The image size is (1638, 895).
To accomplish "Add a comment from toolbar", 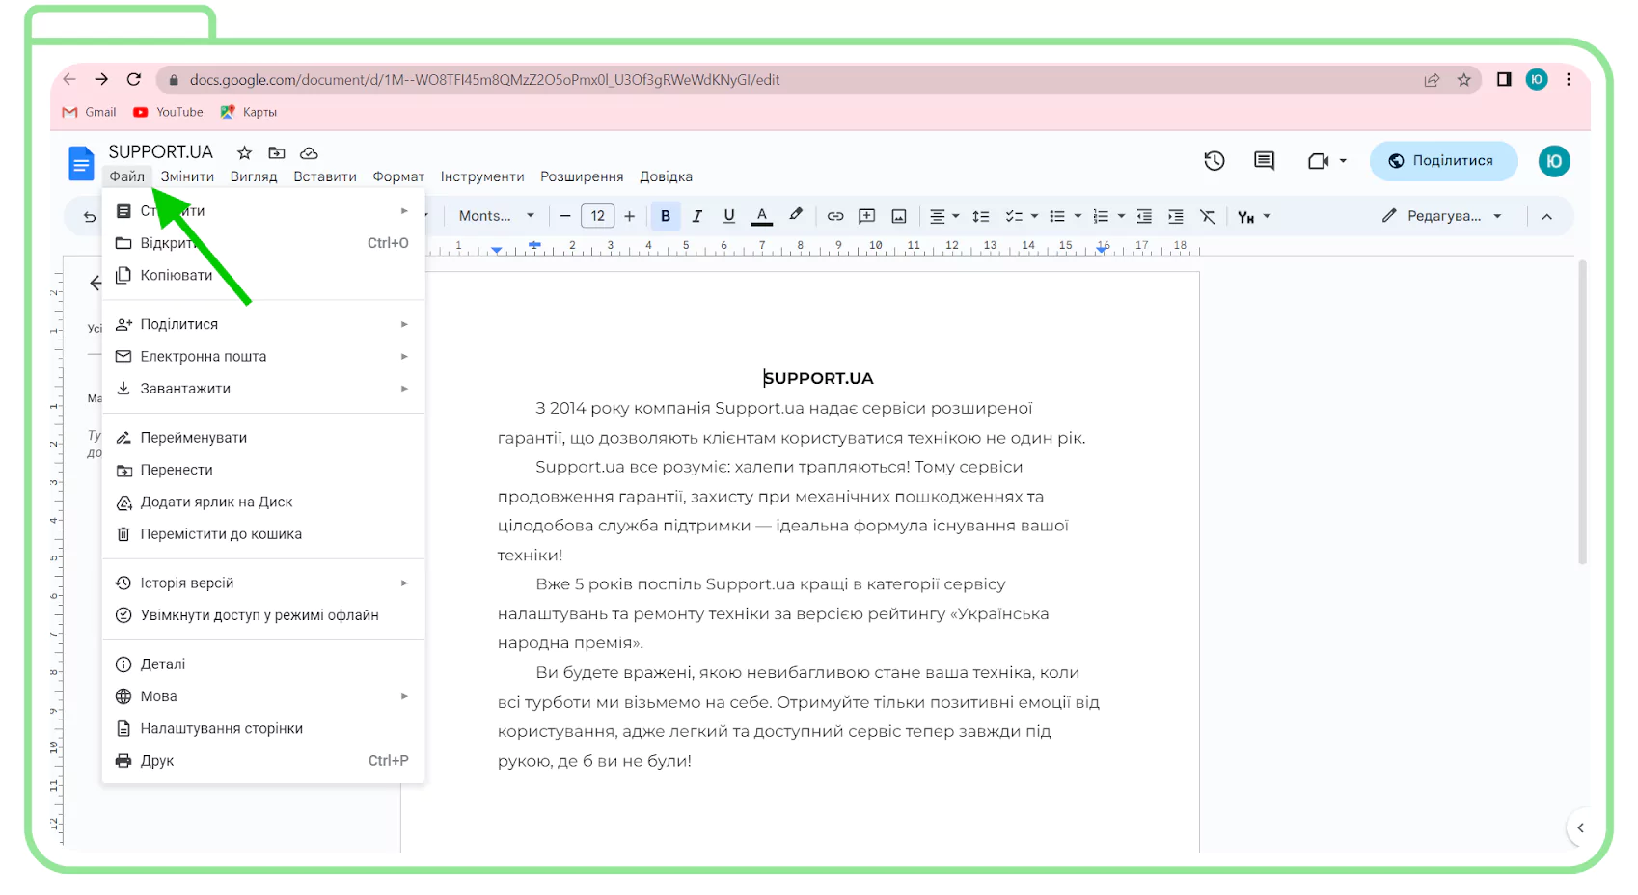I will 867,216.
